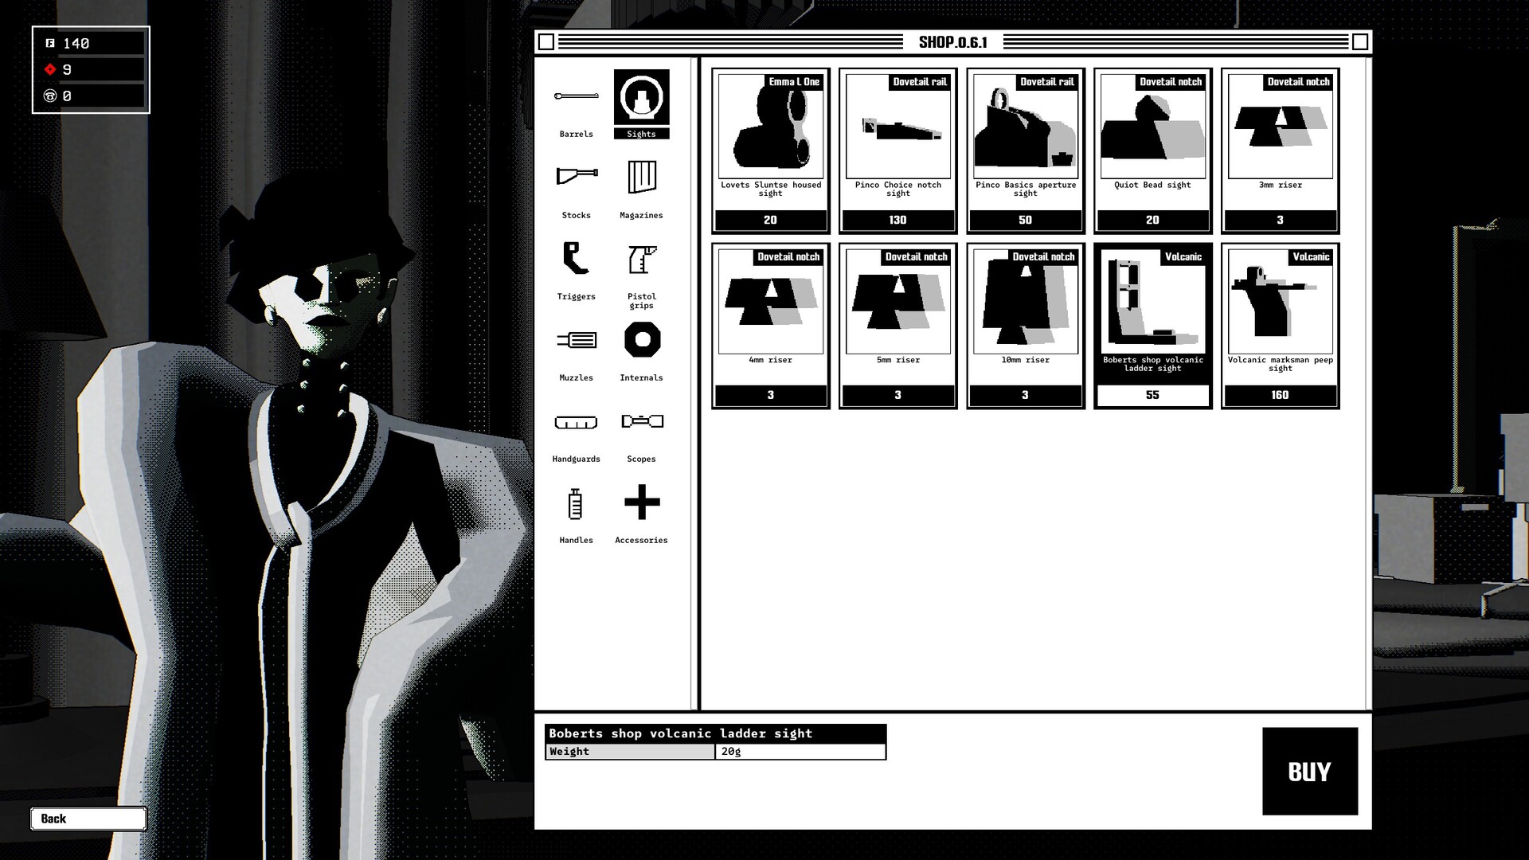Open the Pistol grips category

pos(641,271)
